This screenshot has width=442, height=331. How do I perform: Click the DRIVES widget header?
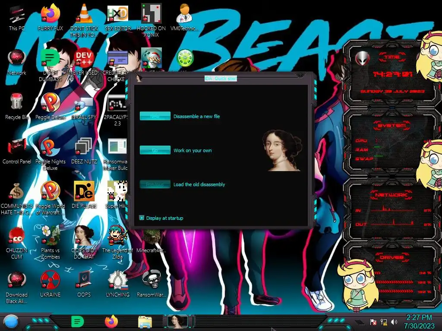tap(391, 257)
